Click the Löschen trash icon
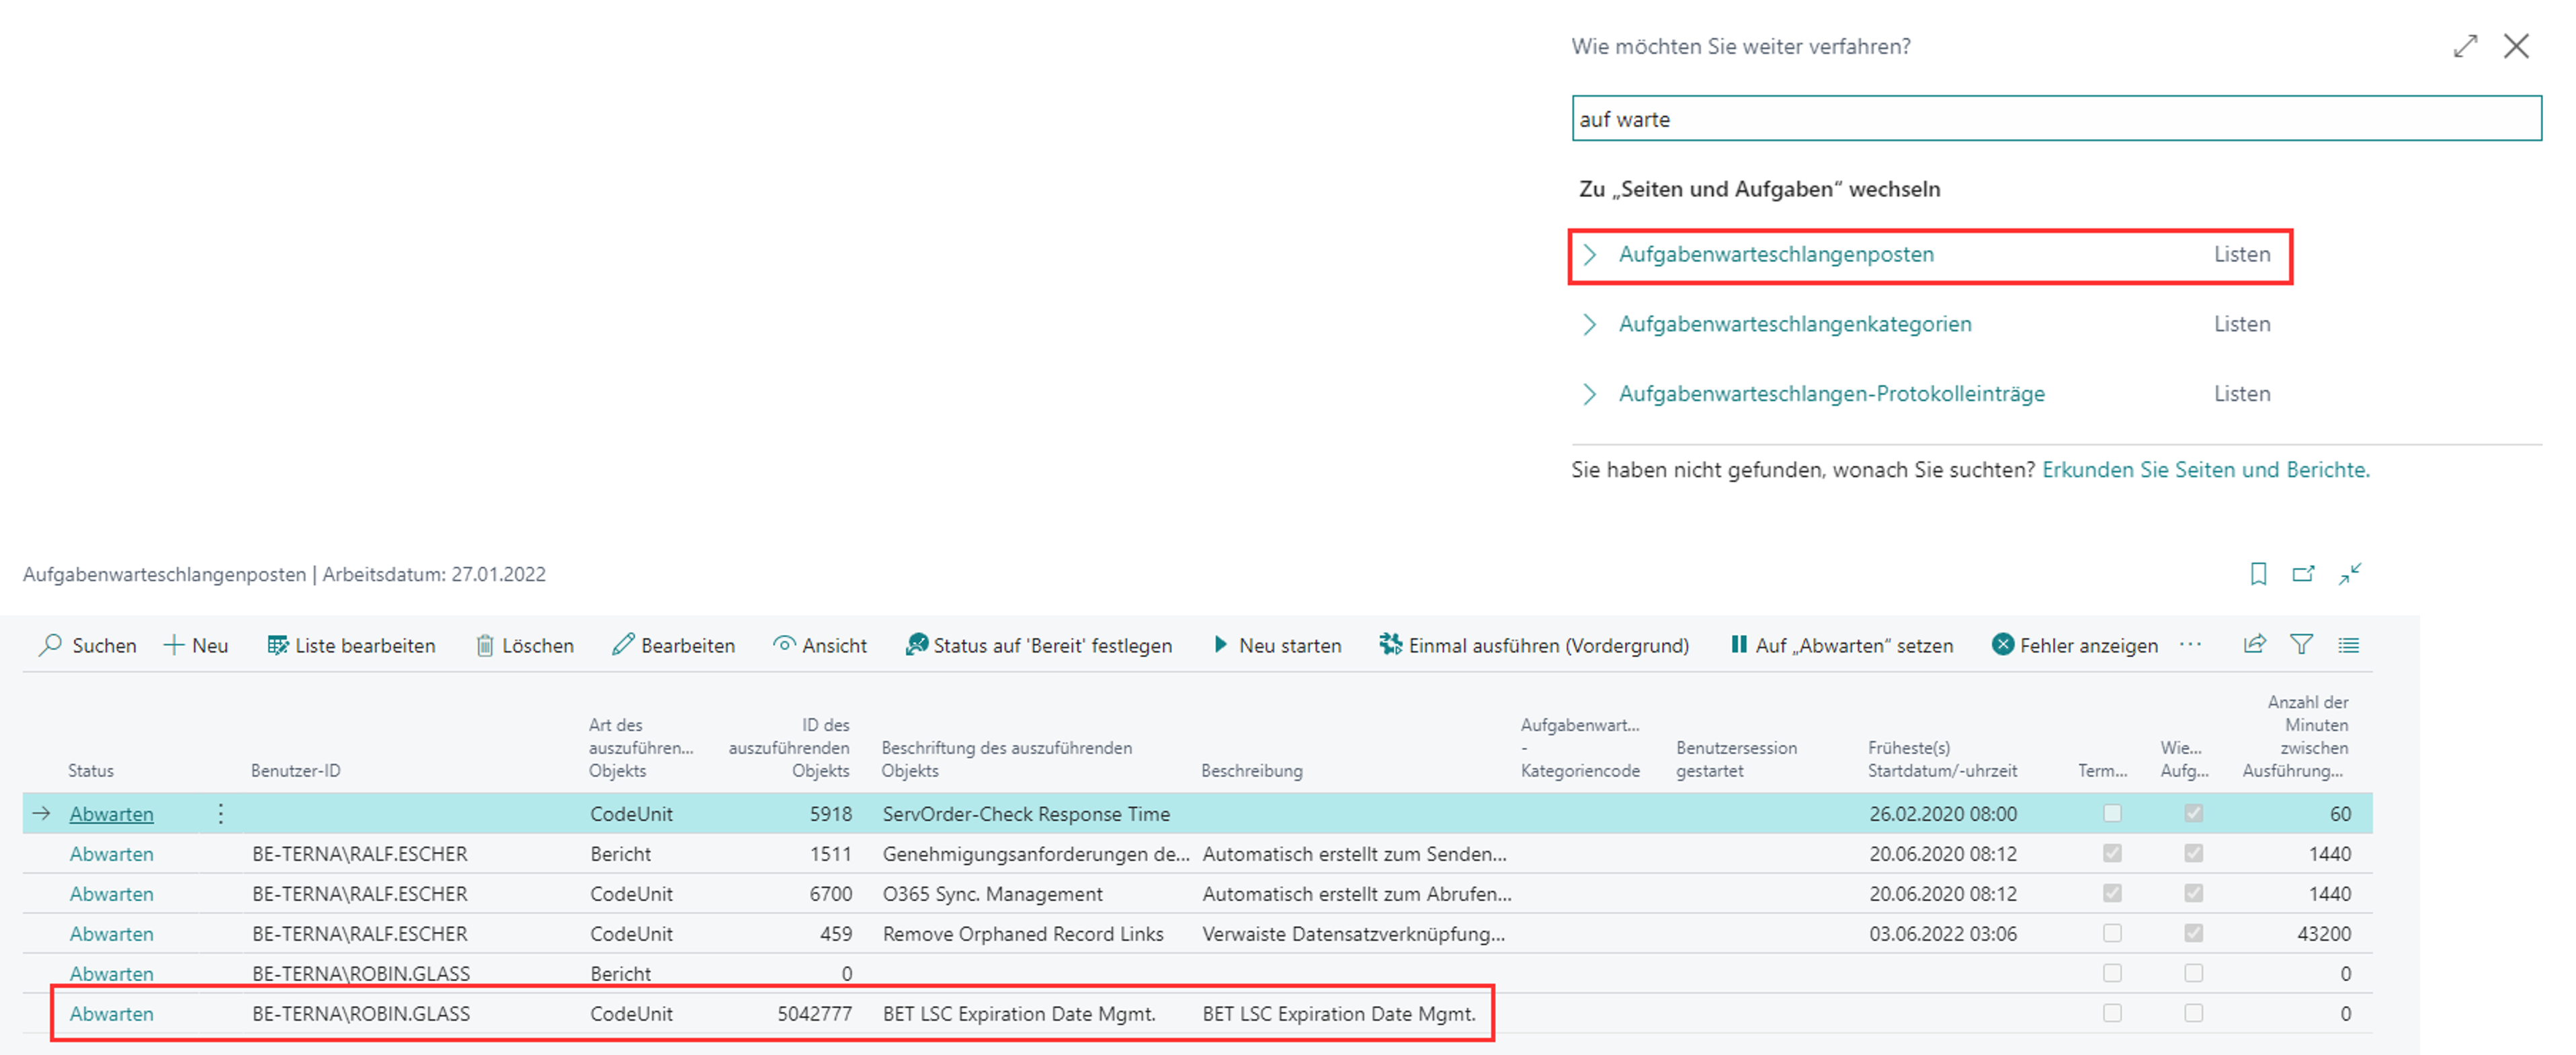This screenshot has height=1055, width=2576. tap(485, 645)
